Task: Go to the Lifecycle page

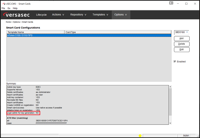Action: [41, 15]
